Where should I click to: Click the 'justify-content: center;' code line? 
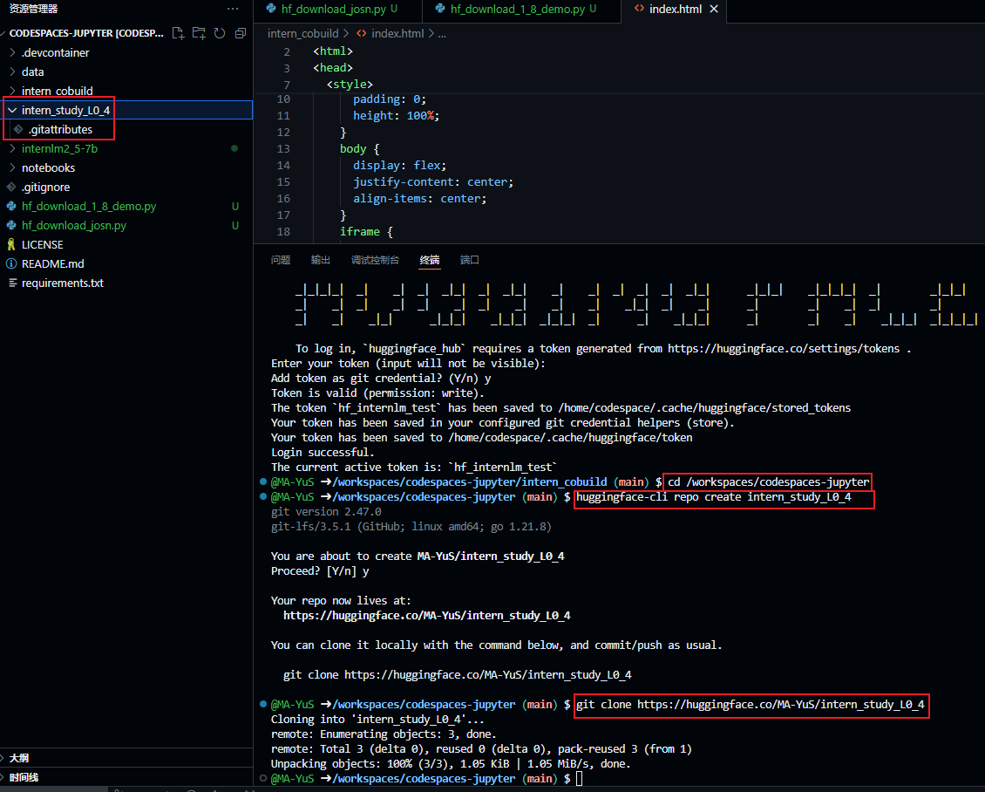coord(433,182)
